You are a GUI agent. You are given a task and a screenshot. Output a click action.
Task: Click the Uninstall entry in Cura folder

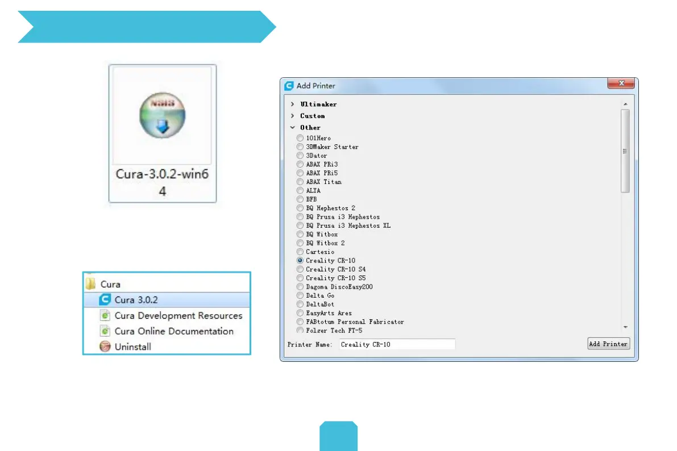click(167, 346)
